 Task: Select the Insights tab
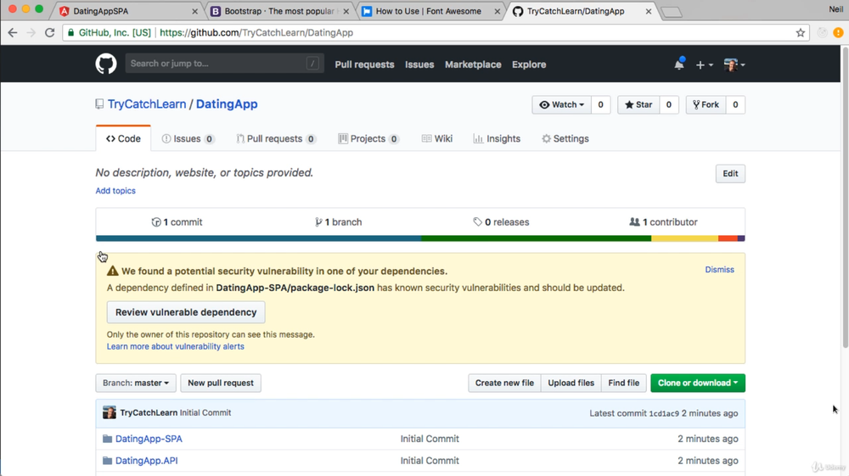click(497, 138)
